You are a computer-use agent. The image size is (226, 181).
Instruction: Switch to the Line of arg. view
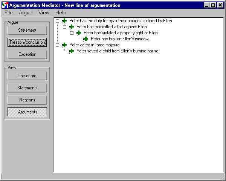pos(27,76)
